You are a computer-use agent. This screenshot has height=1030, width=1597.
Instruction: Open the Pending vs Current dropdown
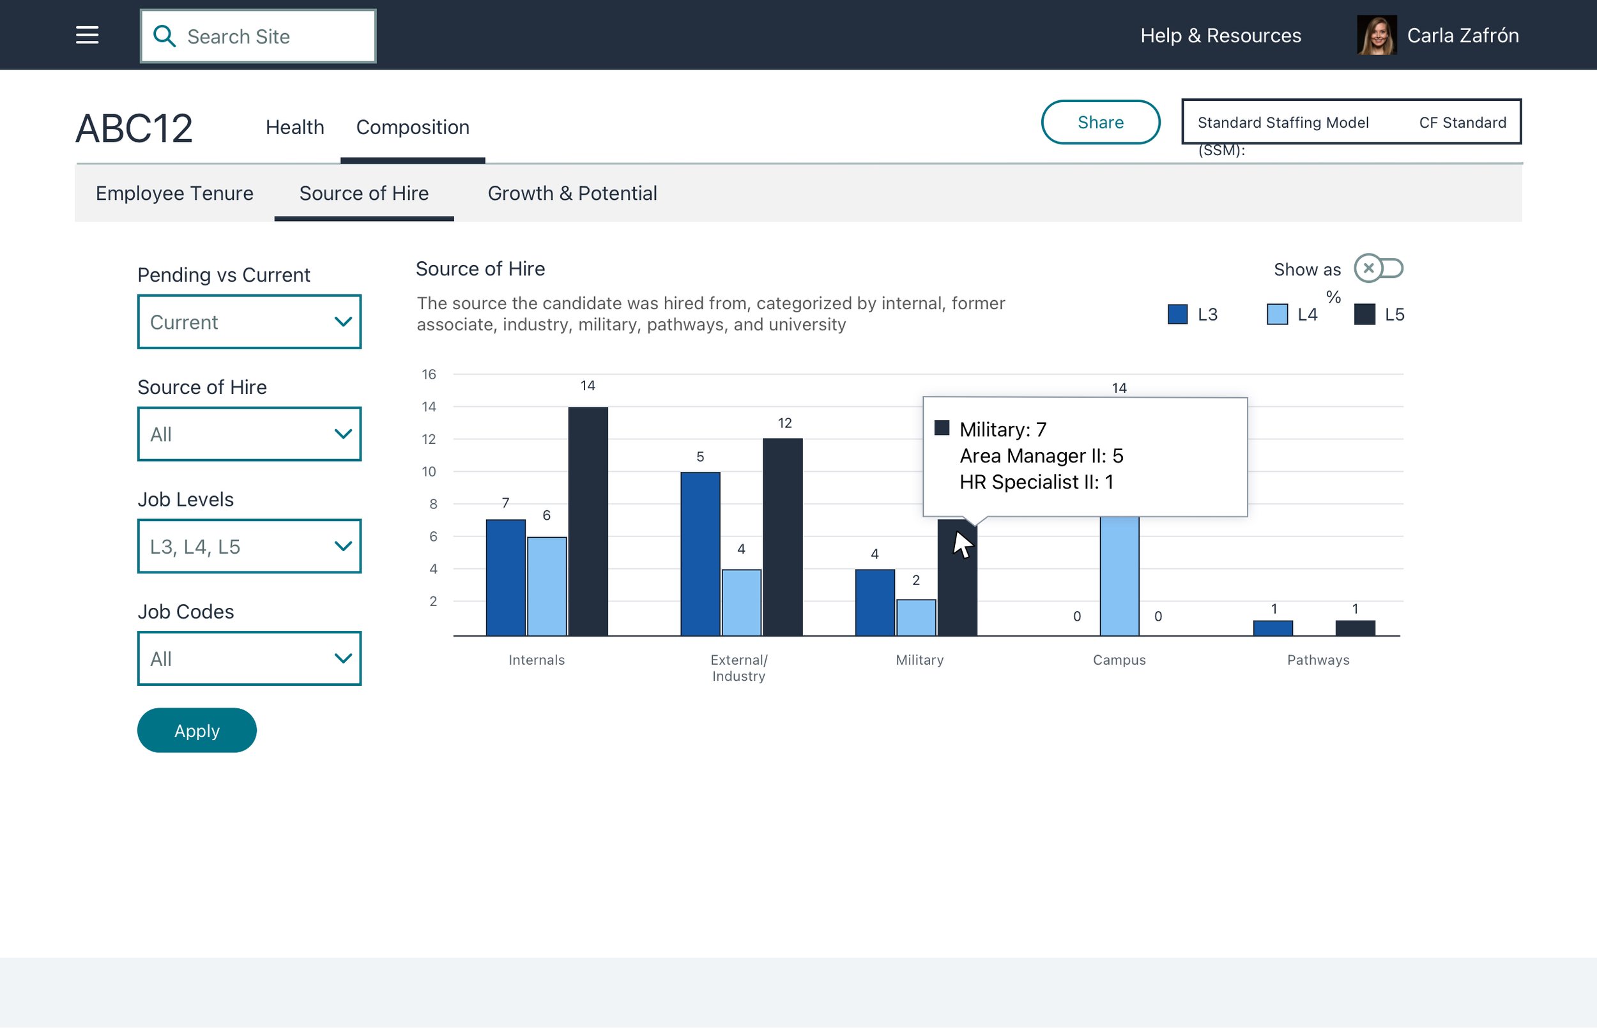249,322
